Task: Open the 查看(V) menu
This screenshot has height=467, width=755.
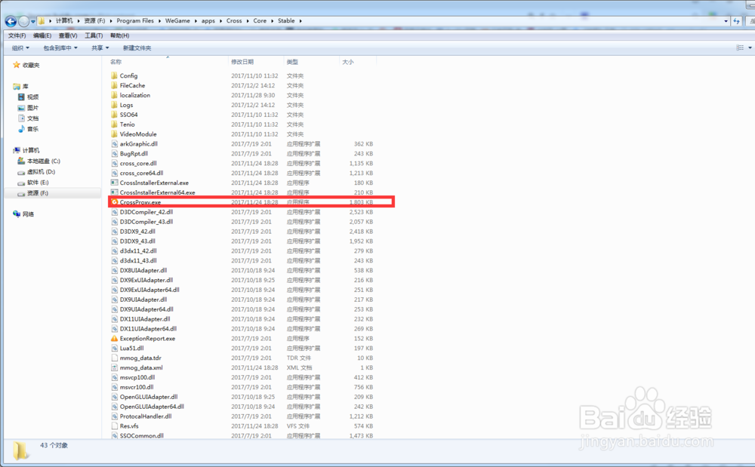Action: 68,35
